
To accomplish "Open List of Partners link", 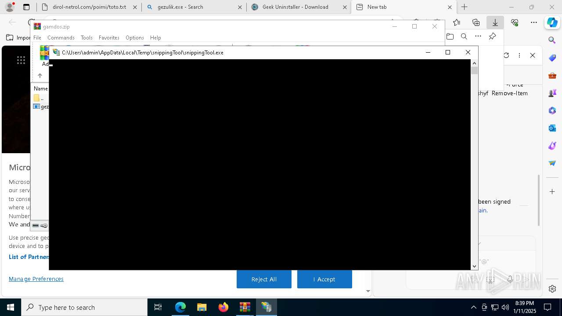I will 29,257.
